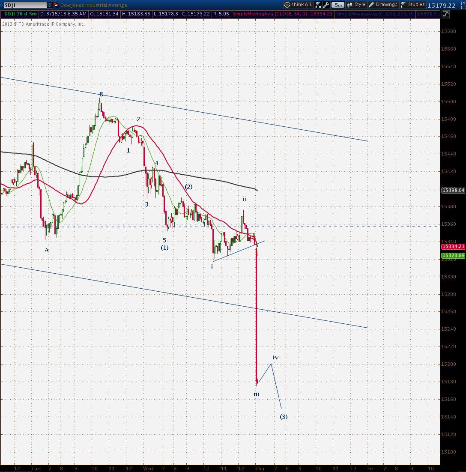Click the D: 8/15/13 6:35 AM date field
This screenshot has height=472, width=466.
tap(63, 14)
